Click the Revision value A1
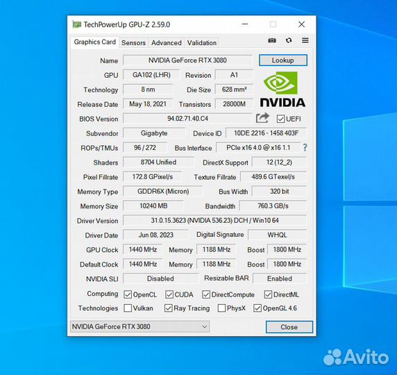 [x=234, y=75]
